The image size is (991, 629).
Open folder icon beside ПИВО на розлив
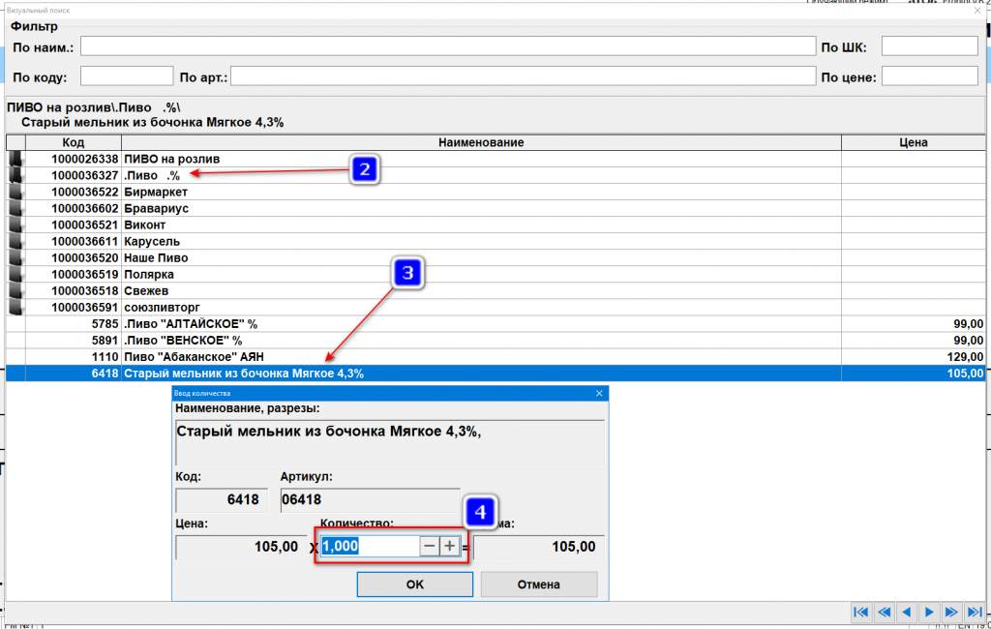(15, 159)
